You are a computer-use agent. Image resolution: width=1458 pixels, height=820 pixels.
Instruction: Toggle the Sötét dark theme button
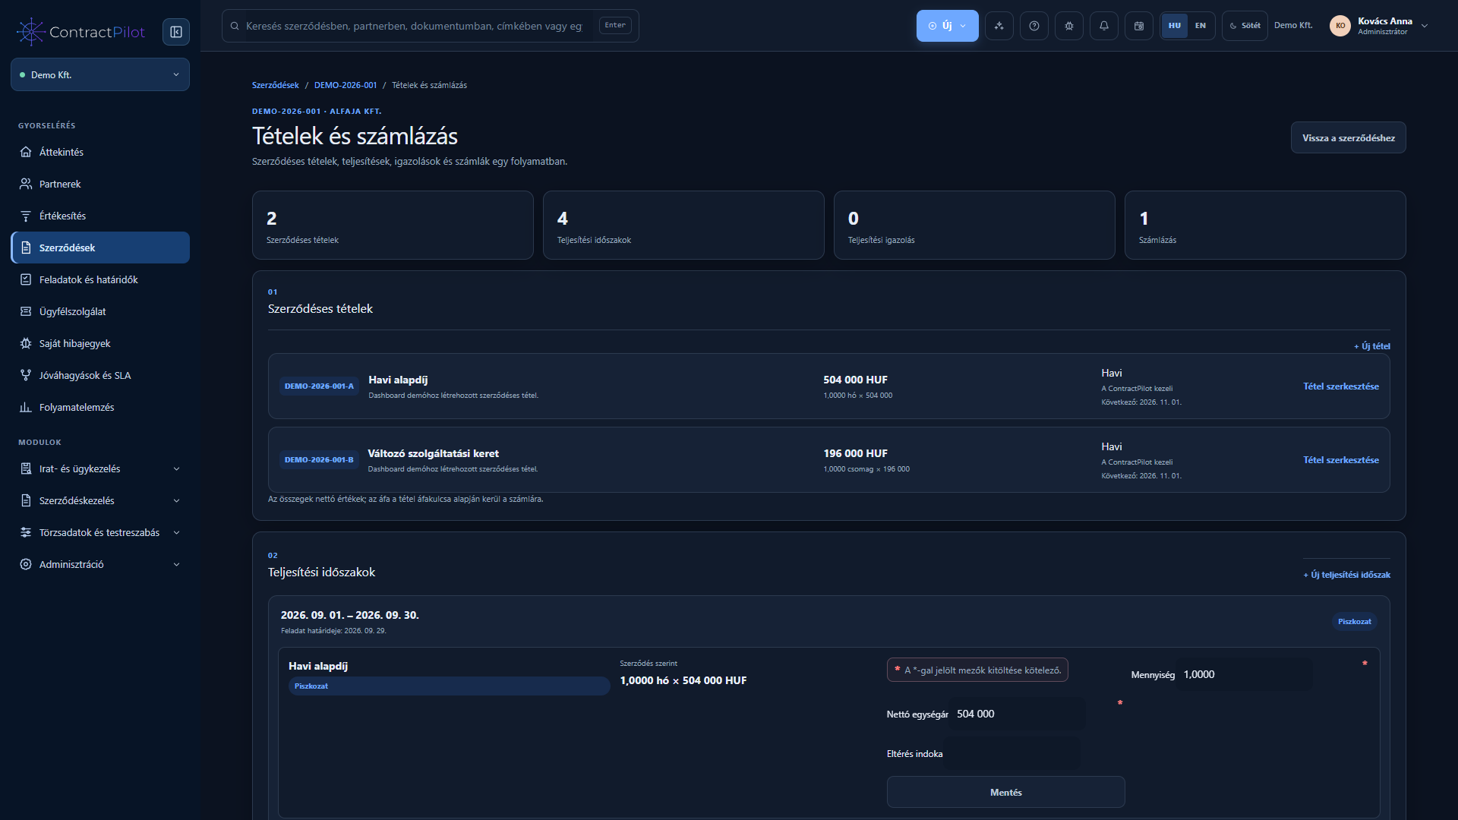point(1245,26)
